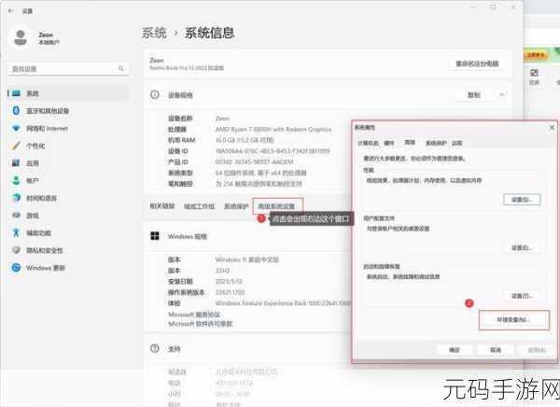Select the Zeon device name value
This screenshot has width=560, height=407.
[x=222, y=119]
